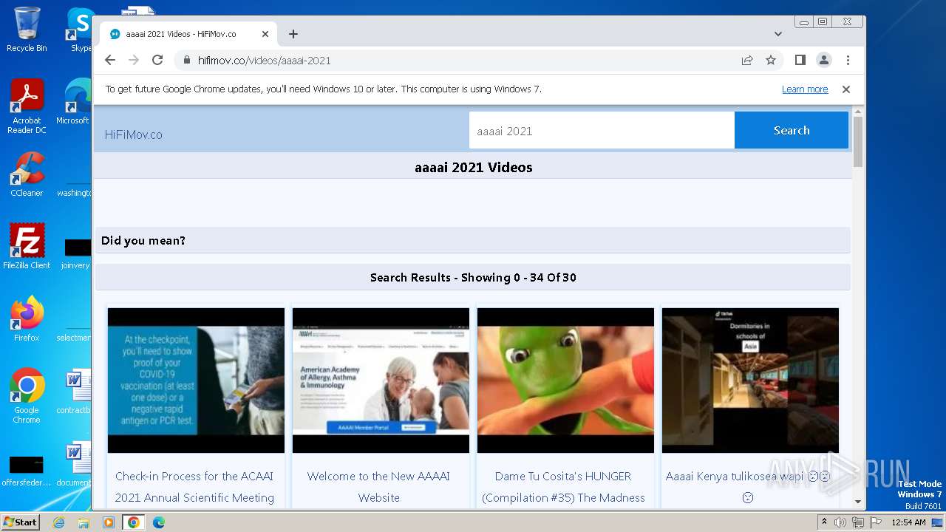946x532 pixels.
Task: Click the Action Center flag tray icon
Action: point(874,522)
